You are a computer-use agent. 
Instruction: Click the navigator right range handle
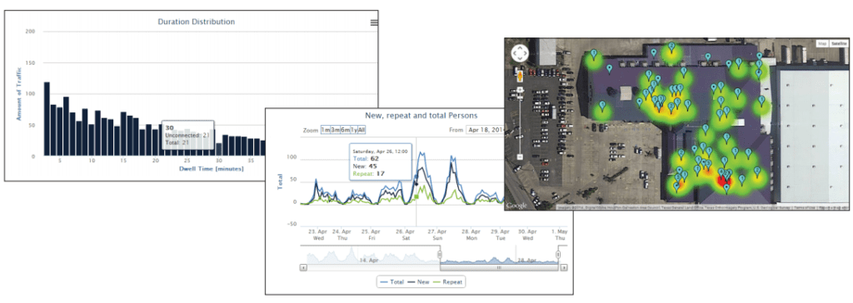tap(557, 255)
